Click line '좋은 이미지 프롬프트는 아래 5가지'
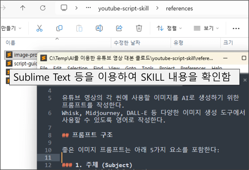249x170 pixels. 141,150
